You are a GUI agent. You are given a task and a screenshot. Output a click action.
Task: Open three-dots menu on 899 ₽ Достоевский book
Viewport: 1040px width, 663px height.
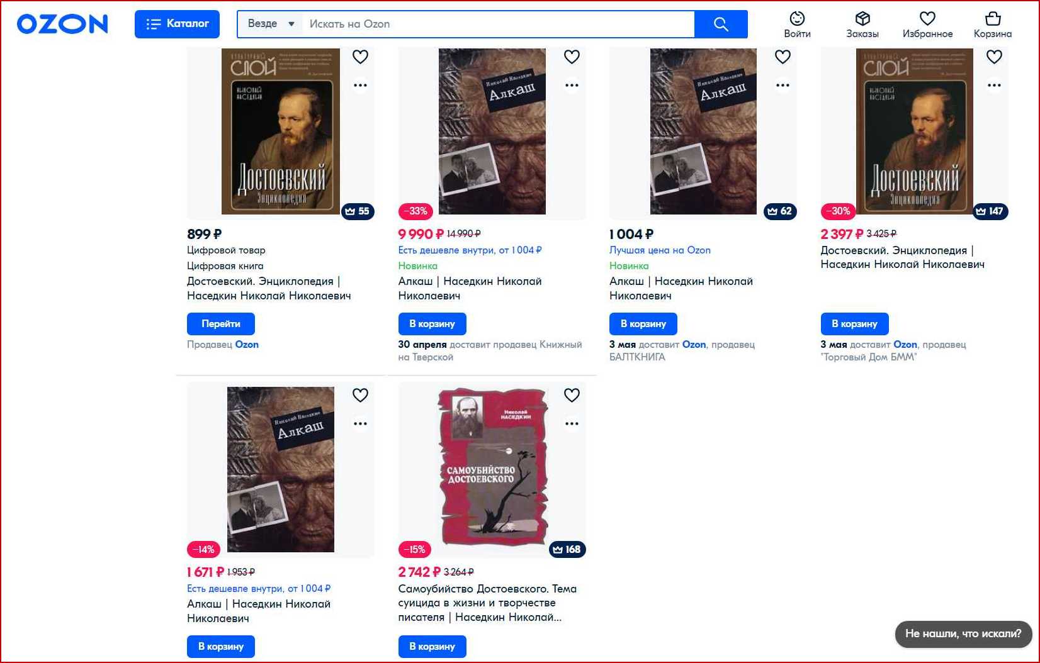tap(360, 85)
